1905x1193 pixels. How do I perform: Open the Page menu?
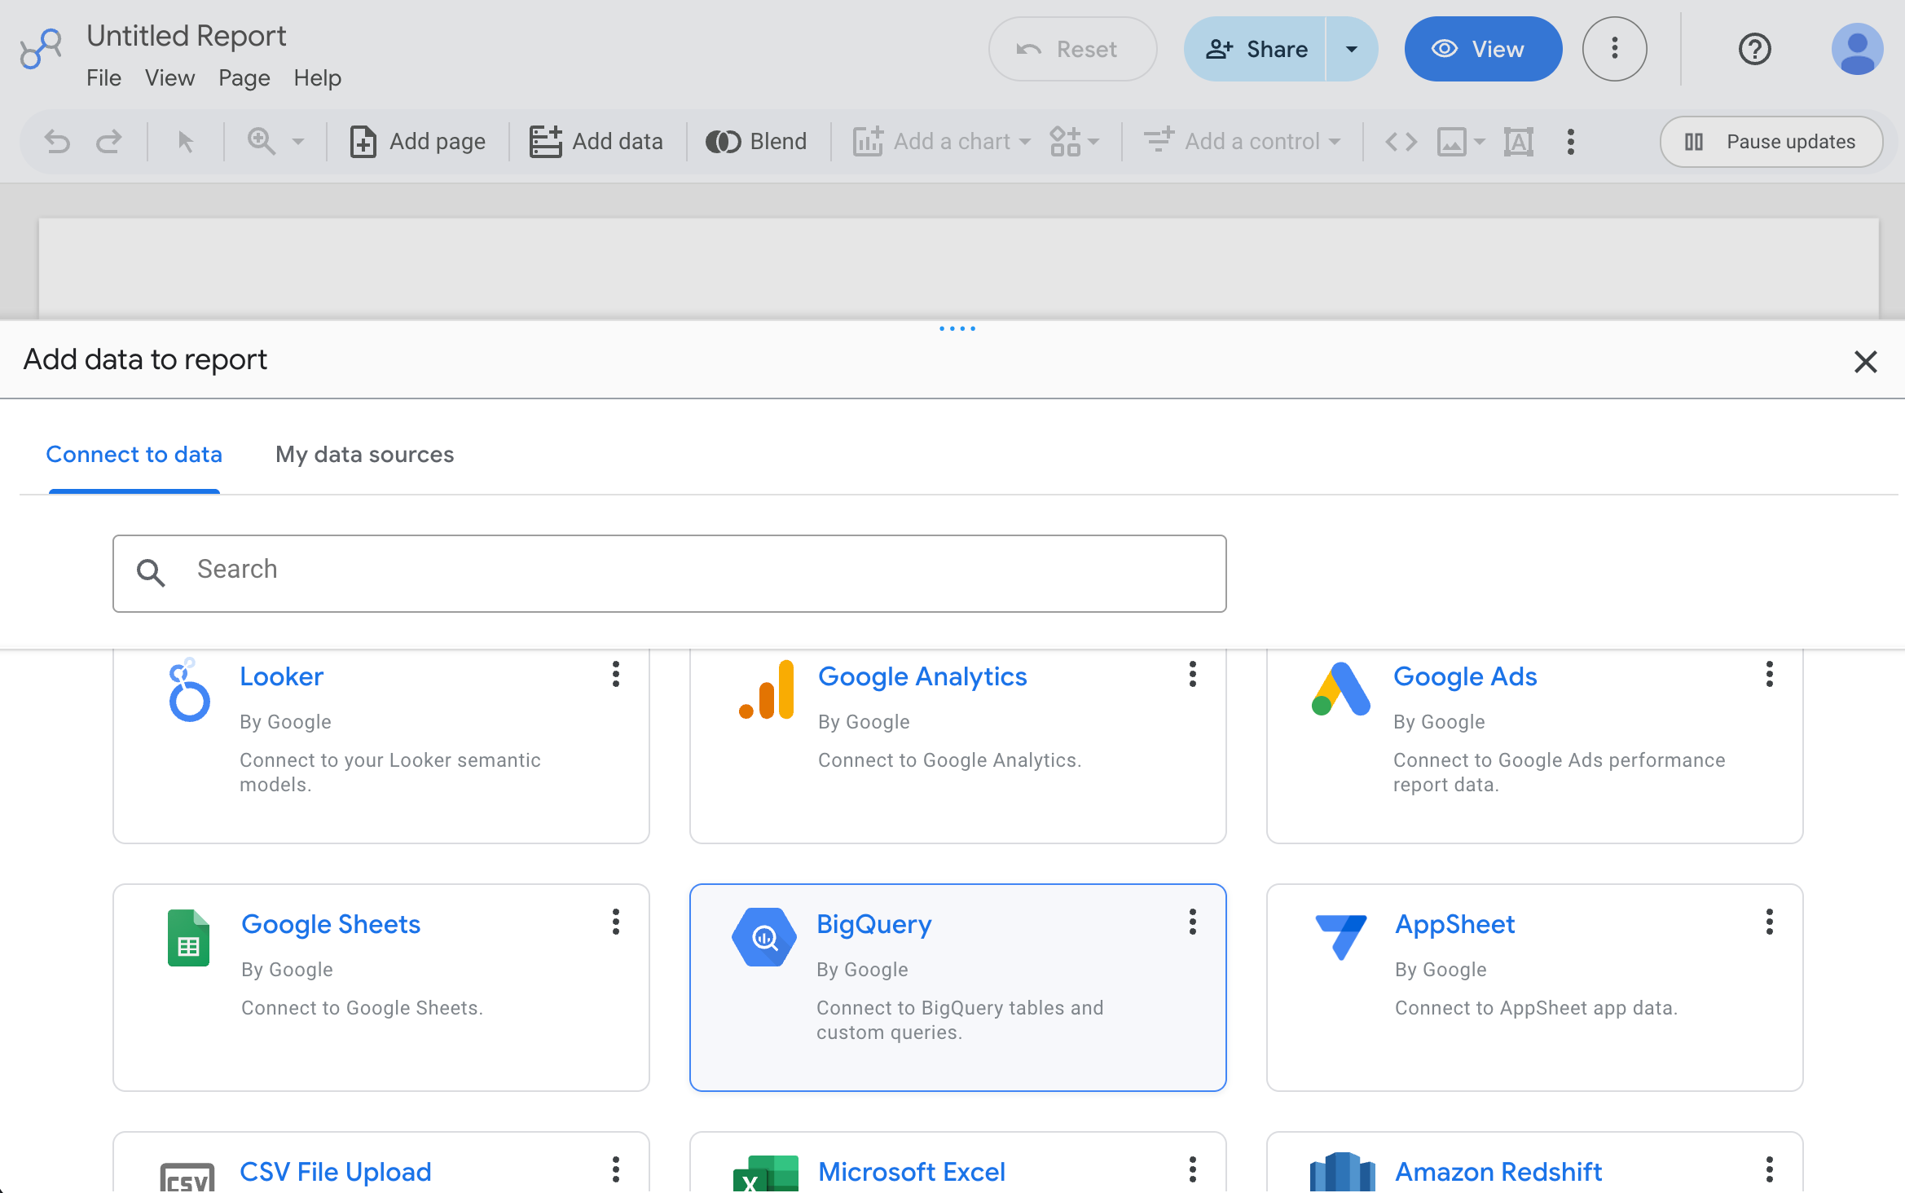[244, 78]
